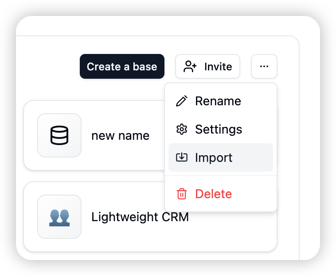This screenshot has width=336, height=276.
Task: Open Settings from the dropdown menu
Action: 220,129
